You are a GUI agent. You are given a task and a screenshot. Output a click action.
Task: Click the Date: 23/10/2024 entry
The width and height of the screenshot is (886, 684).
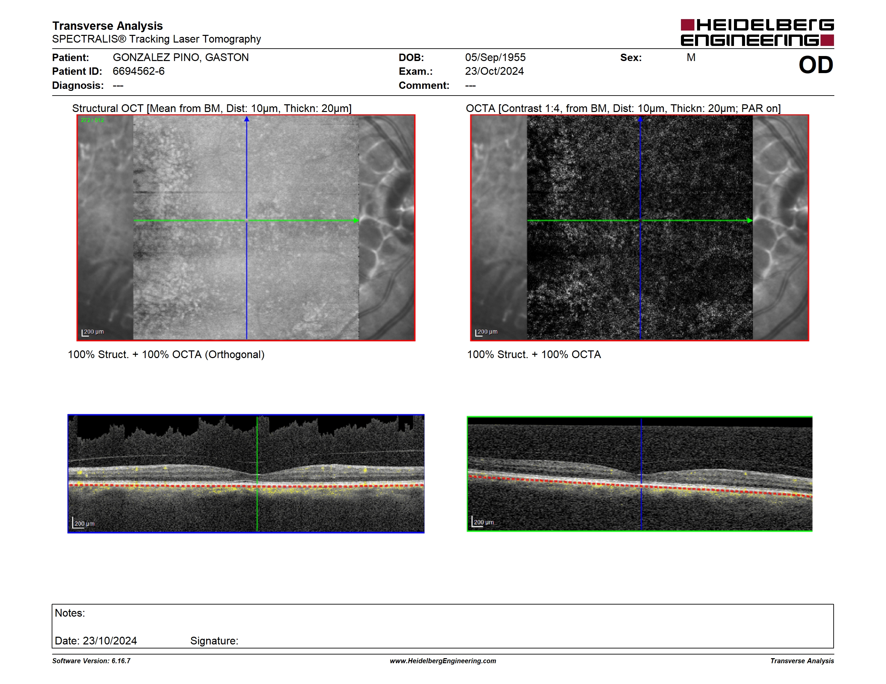[96, 641]
